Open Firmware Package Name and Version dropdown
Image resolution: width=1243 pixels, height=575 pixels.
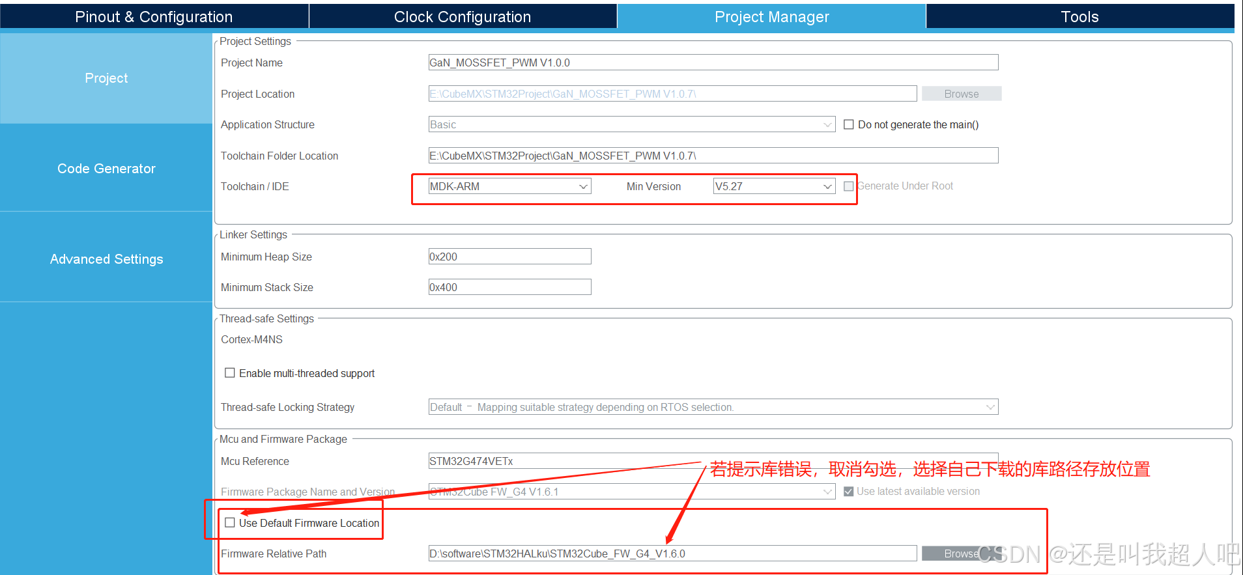pos(632,492)
